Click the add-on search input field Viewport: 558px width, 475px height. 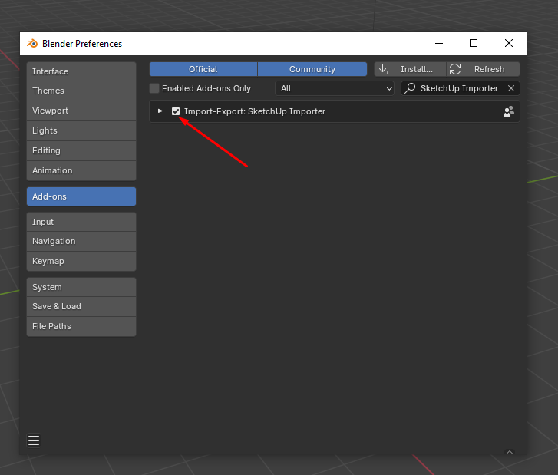pos(459,89)
